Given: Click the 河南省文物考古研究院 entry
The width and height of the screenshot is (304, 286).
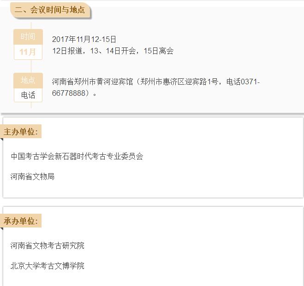Looking at the screenshot, I should click(x=48, y=245).
